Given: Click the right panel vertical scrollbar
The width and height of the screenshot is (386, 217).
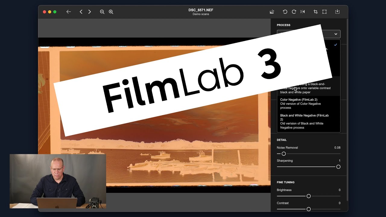Looking at the screenshot, I should (x=347, y=110).
